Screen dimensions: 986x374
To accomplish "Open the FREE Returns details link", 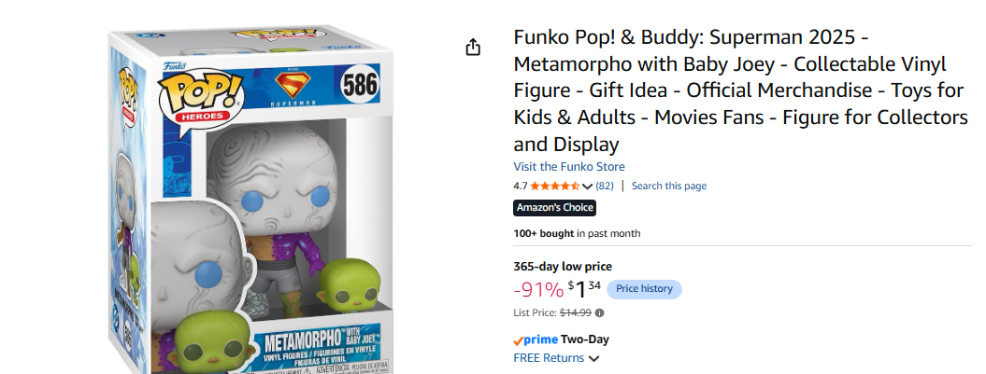I will 549,358.
